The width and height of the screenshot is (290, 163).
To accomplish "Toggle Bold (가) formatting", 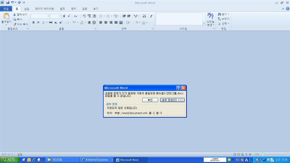I will coord(33,23).
